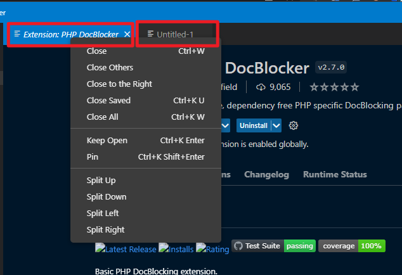
Task: Click the five-star rating
Action: pos(334,87)
